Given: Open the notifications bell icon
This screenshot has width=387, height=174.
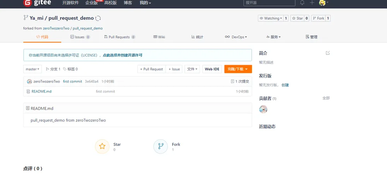Looking at the screenshot, I should [x=302, y=3].
